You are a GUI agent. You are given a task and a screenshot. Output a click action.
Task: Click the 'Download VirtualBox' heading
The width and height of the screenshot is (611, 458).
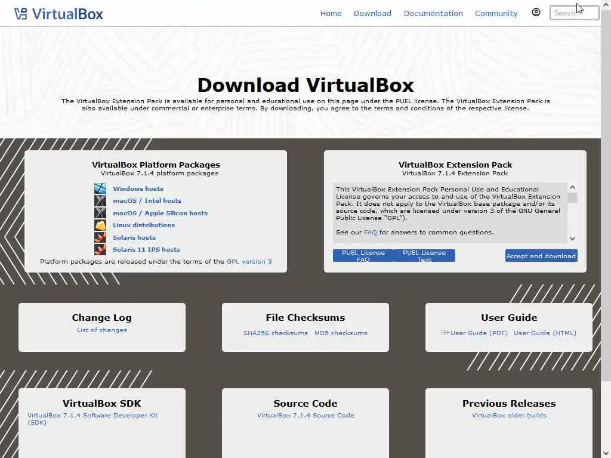(x=305, y=85)
